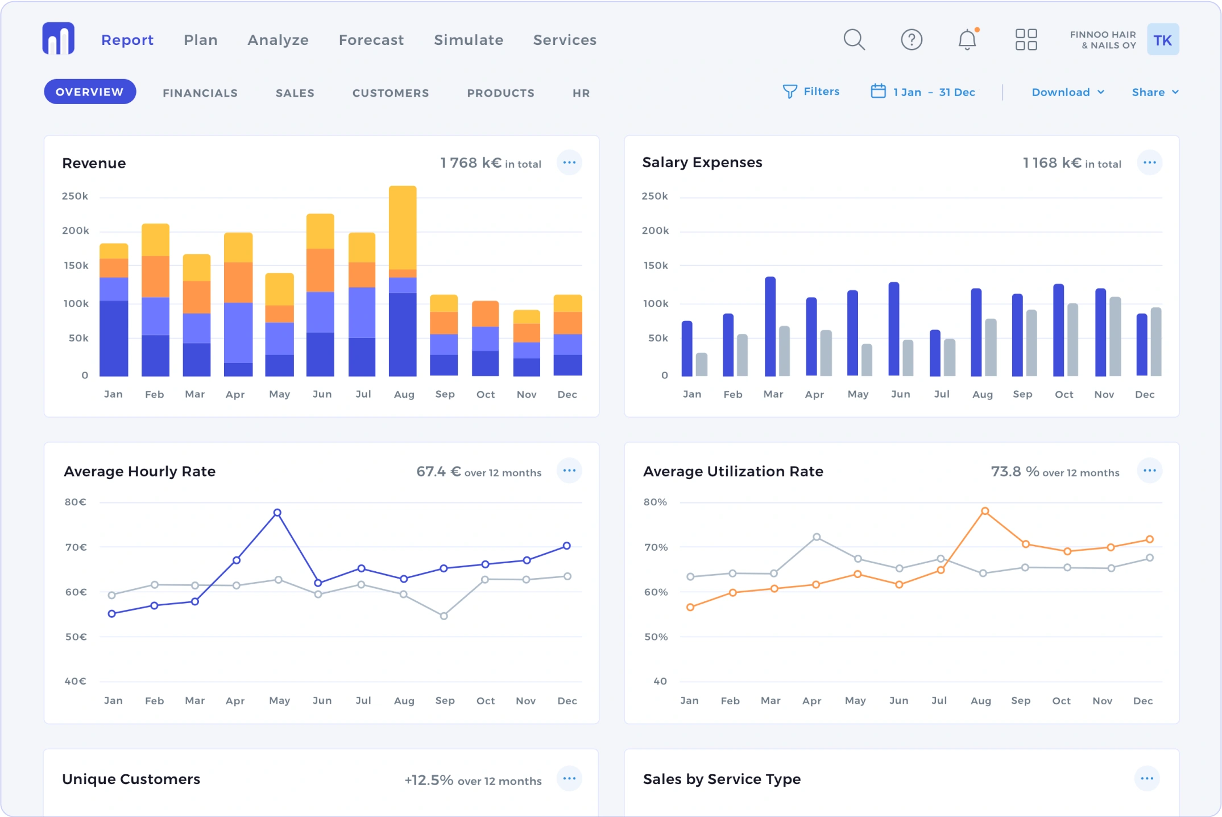1222x817 pixels.
Task: Open the search magnifier icon
Action: coord(854,40)
